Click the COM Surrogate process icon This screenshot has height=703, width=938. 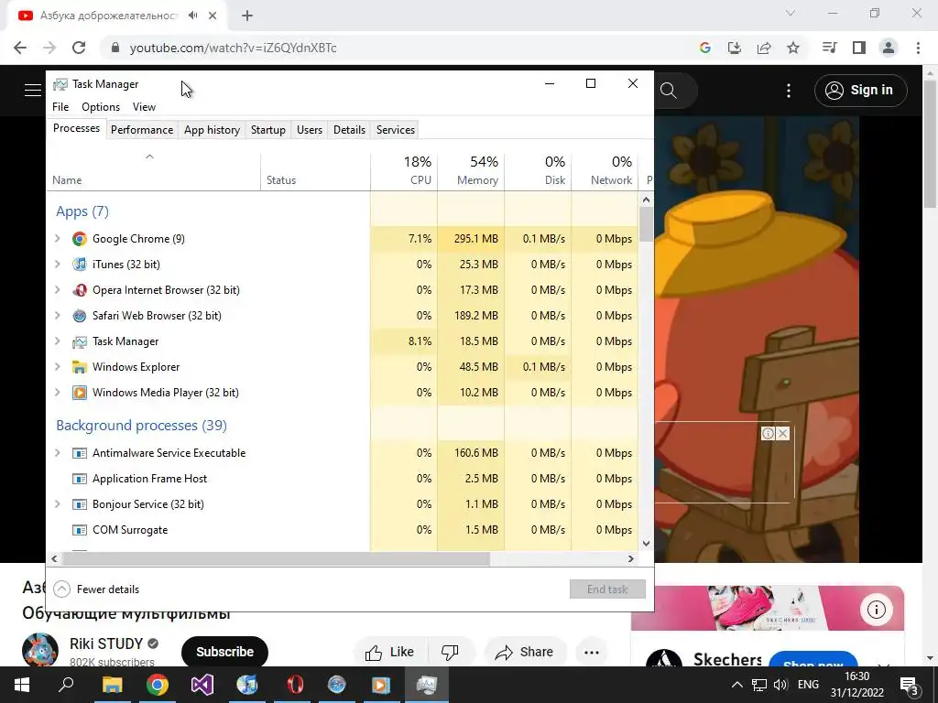79,530
